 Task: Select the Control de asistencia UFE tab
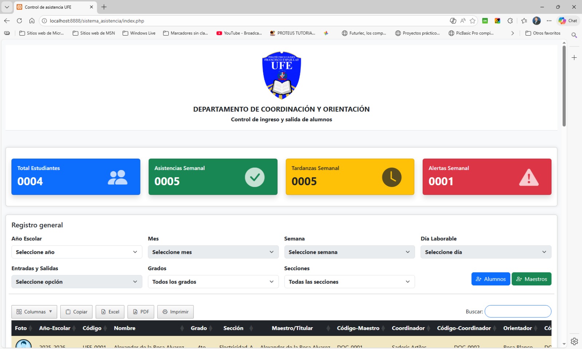[51, 7]
